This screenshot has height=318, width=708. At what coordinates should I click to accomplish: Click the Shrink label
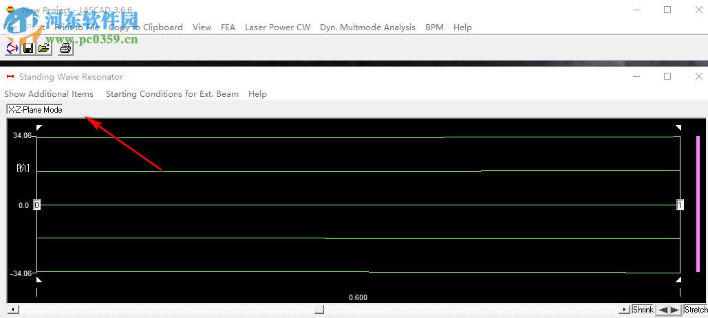click(x=643, y=310)
